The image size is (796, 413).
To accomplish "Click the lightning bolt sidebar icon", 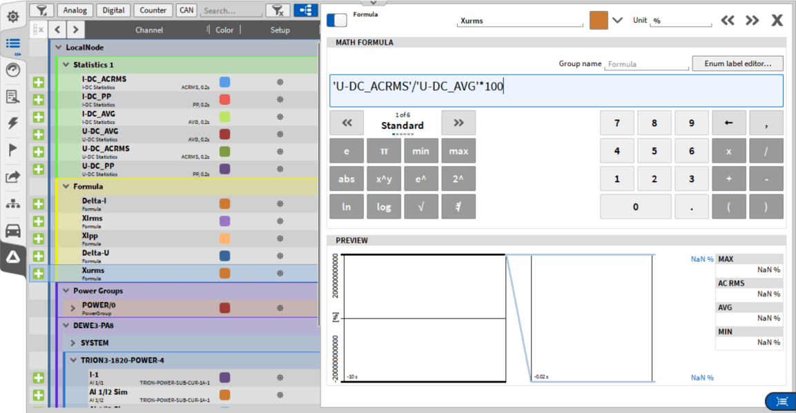I will (x=13, y=123).
